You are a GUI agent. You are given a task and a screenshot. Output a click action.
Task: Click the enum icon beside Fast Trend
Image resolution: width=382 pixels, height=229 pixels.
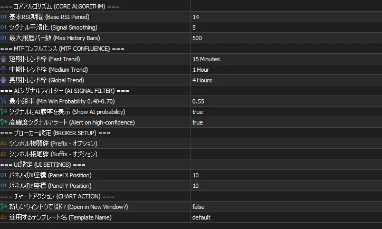4,59
